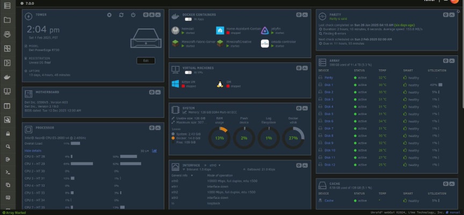Screen dimensions: 464x215
Task: Open settings gear of Docker Containers tile
Action: click(299, 15)
